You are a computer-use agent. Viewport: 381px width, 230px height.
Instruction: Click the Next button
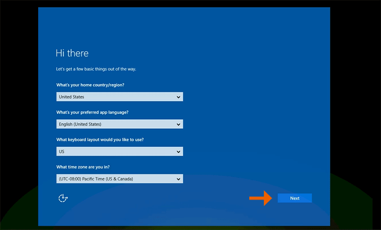[295, 198]
